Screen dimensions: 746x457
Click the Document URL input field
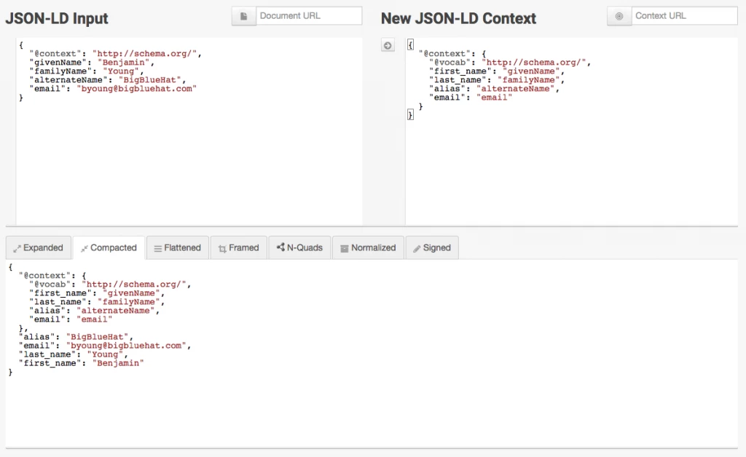click(309, 15)
